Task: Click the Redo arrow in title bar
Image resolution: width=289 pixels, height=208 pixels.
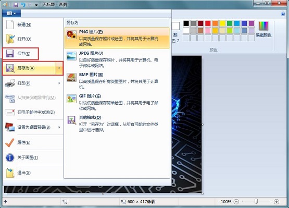Action: (x=30, y=5)
